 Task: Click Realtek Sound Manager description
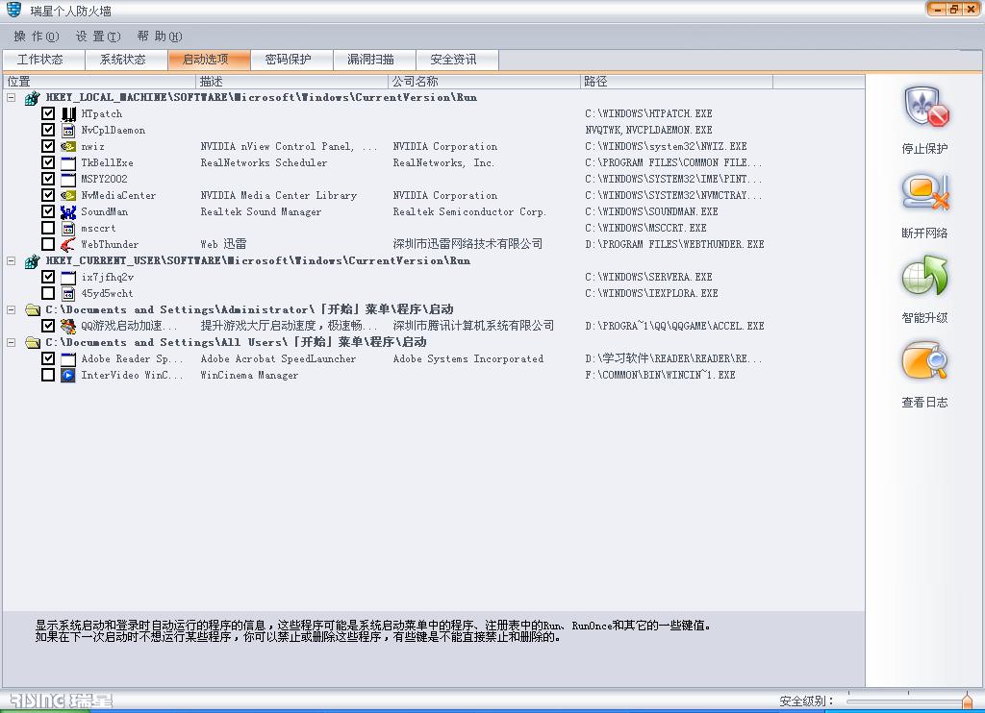[261, 211]
